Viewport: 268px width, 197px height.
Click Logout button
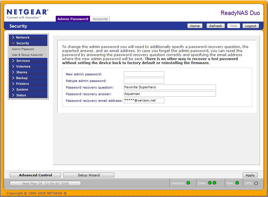tap(250, 26)
